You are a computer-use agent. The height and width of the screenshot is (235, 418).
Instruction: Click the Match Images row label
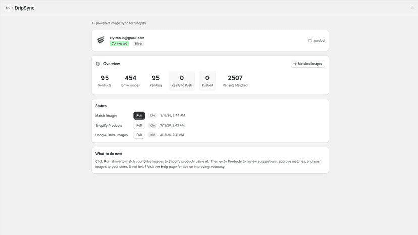click(x=107, y=116)
